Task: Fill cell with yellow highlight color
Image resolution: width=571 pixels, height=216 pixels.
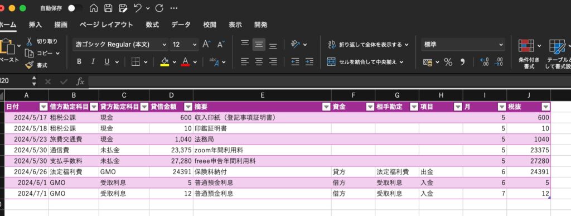Action: 164,62
